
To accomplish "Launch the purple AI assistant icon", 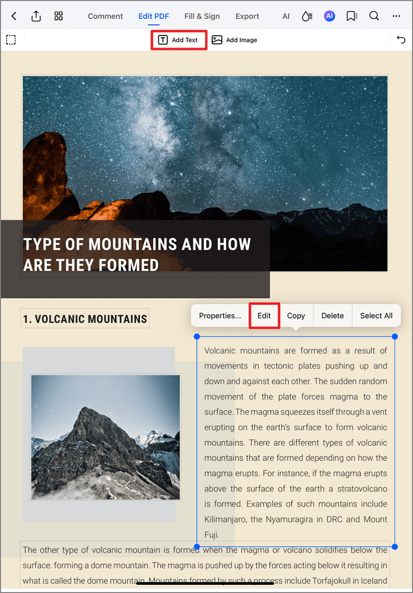I will pyautogui.click(x=329, y=16).
